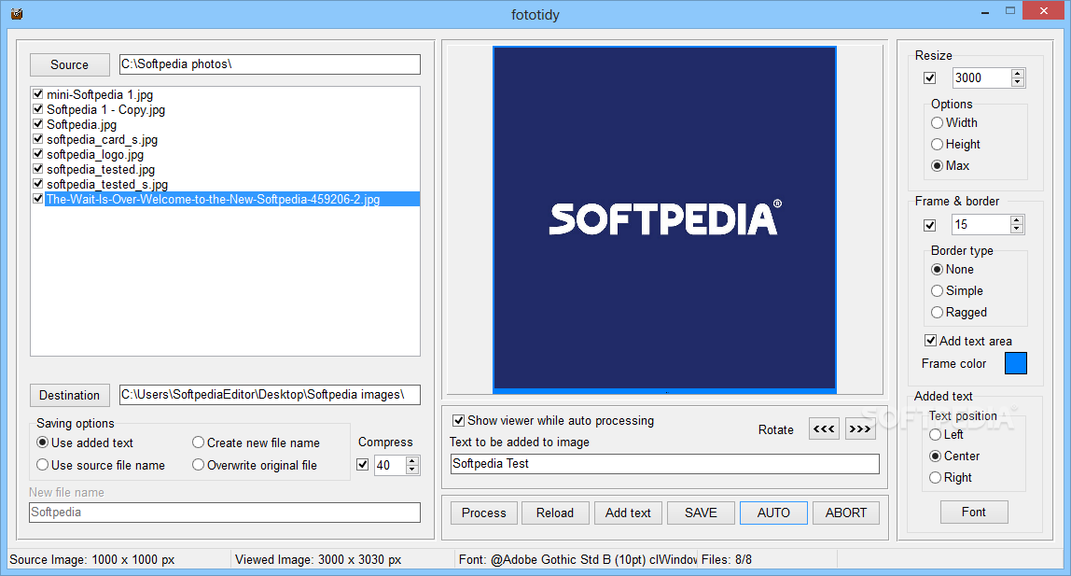This screenshot has height=576, width=1071.
Task: Select Create new file name option
Action: click(x=256, y=443)
